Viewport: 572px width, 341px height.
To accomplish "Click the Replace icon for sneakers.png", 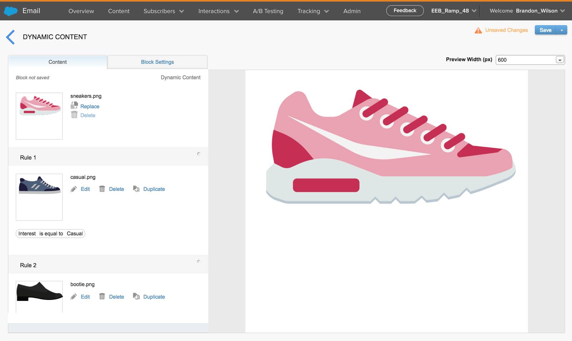I will click(75, 105).
